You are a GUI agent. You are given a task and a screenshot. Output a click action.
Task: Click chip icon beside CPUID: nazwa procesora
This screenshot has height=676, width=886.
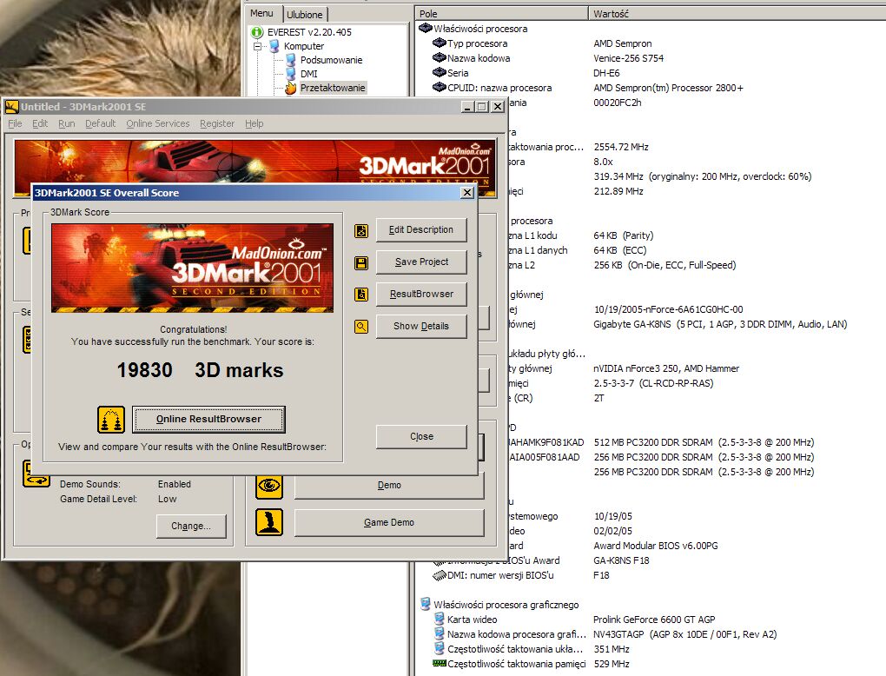[x=440, y=87]
